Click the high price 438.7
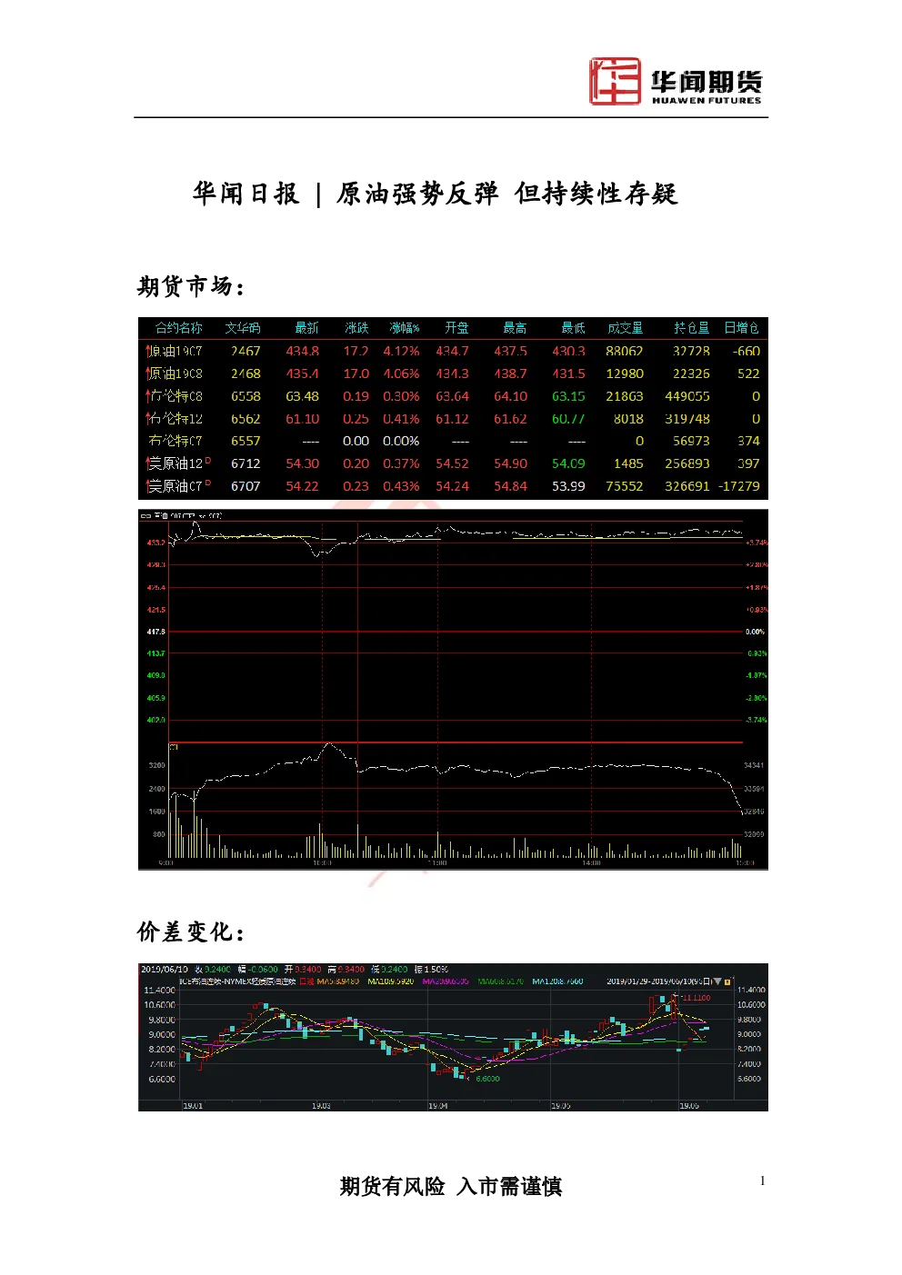Image resolution: width=902 pixels, height=1275 pixels. (510, 374)
